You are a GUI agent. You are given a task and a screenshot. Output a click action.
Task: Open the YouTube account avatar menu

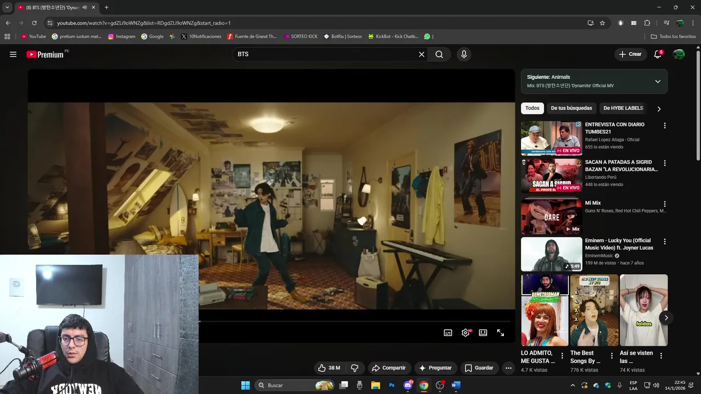[x=679, y=54]
